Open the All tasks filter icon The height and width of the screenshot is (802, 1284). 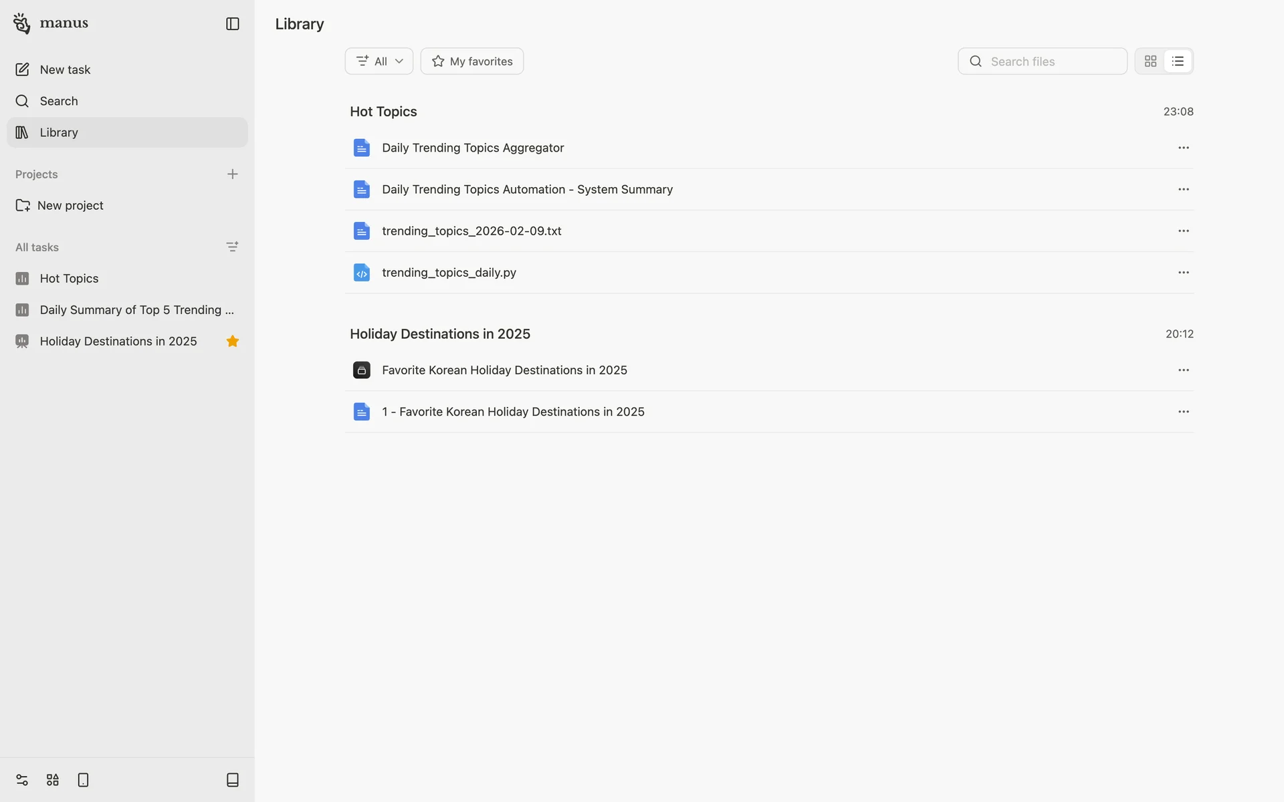point(232,247)
